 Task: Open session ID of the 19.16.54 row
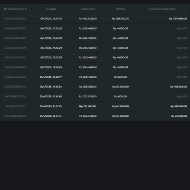tap(15, 87)
